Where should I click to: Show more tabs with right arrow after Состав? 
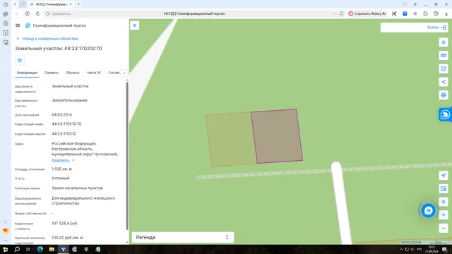124,73
